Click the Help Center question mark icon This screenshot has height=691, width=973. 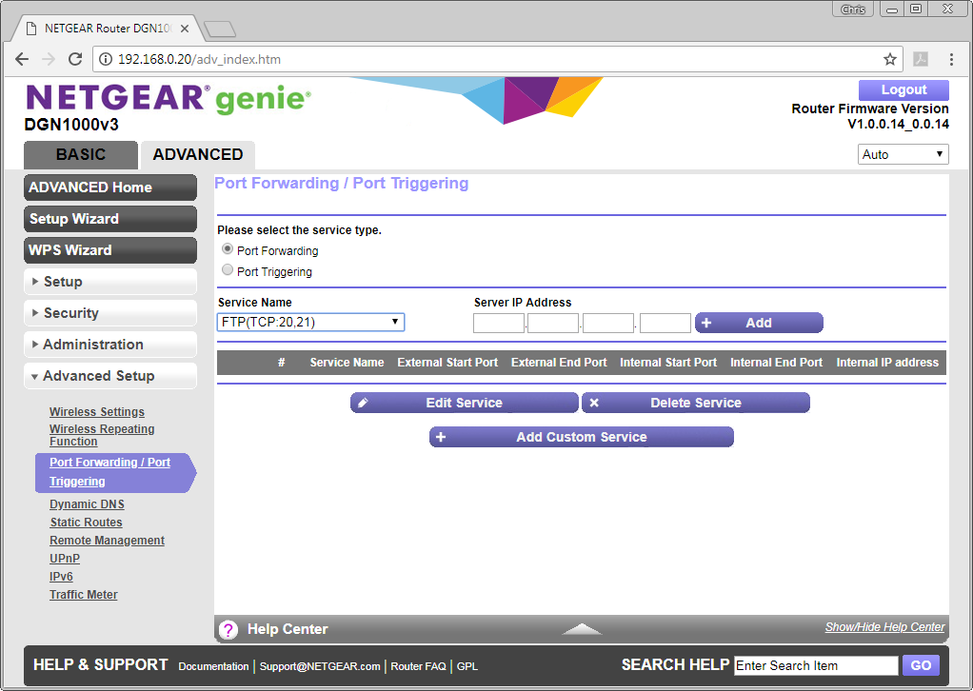pos(228,629)
